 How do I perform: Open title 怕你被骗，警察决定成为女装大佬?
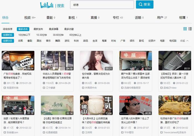[96, 76]
